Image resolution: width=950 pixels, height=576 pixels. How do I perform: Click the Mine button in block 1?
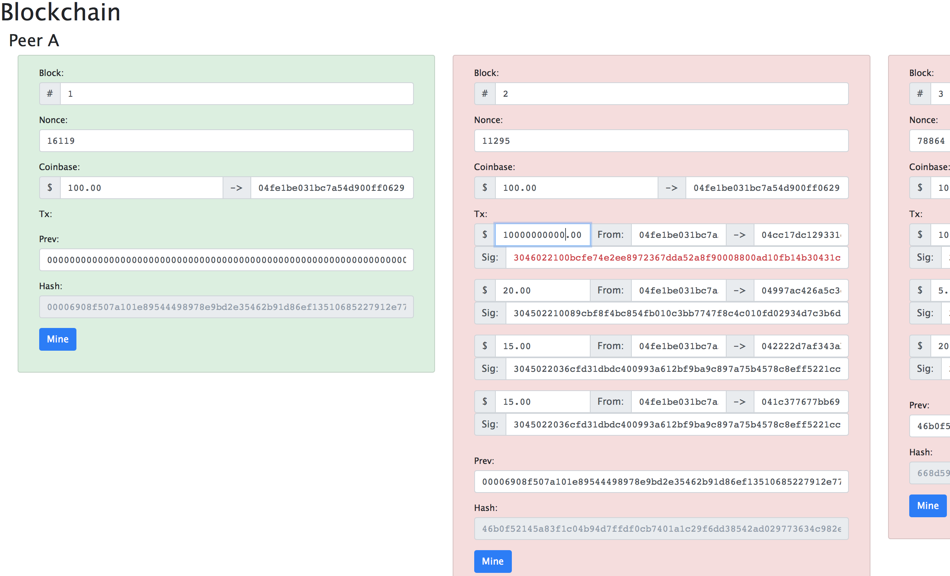point(58,339)
